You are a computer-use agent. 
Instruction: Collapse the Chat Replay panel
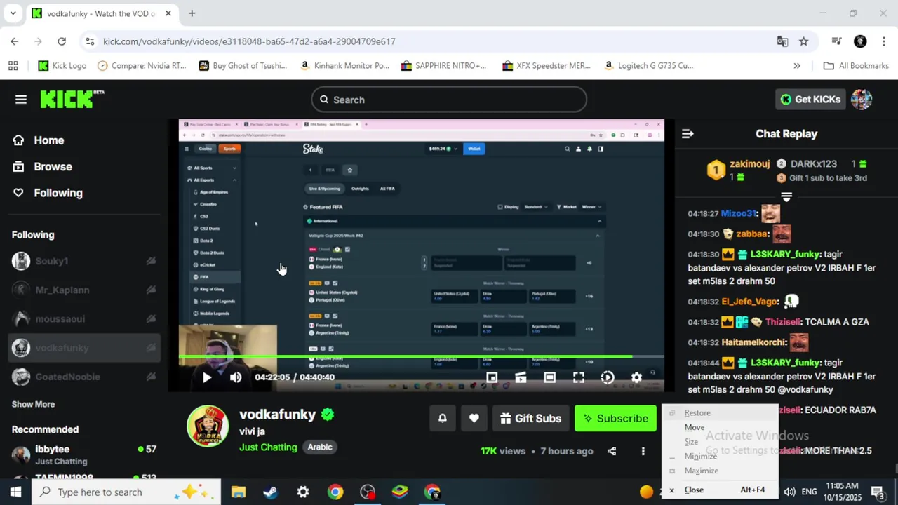point(688,133)
